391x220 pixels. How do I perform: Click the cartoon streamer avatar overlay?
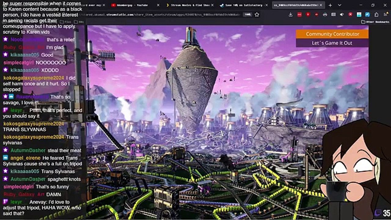(x=356, y=170)
